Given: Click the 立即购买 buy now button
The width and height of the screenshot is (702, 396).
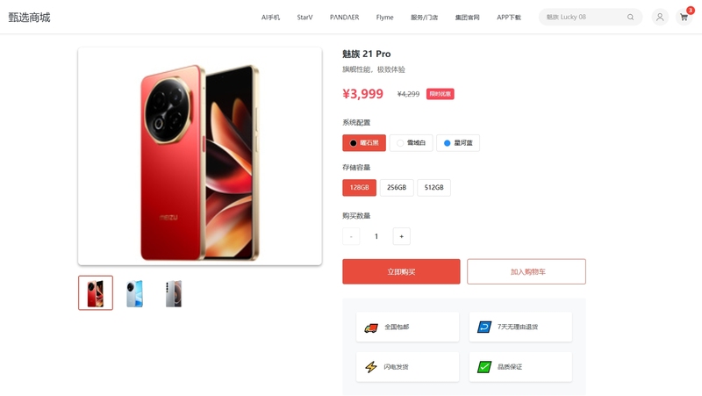Looking at the screenshot, I should 401,271.
